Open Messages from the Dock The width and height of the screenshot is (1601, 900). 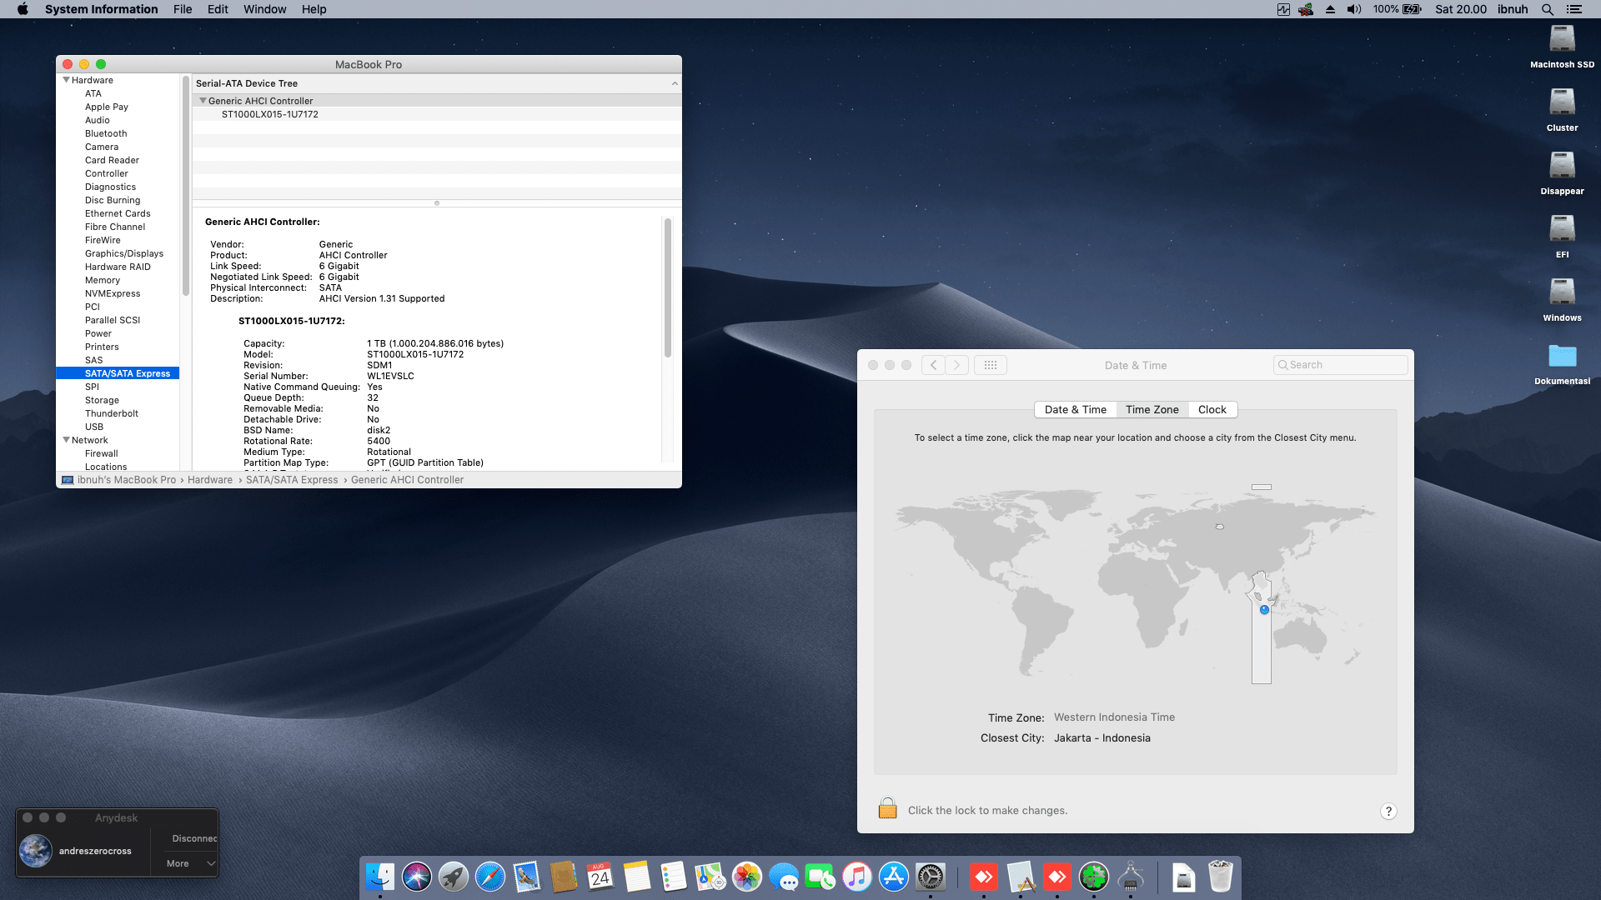pyautogui.click(x=784, y=877)
